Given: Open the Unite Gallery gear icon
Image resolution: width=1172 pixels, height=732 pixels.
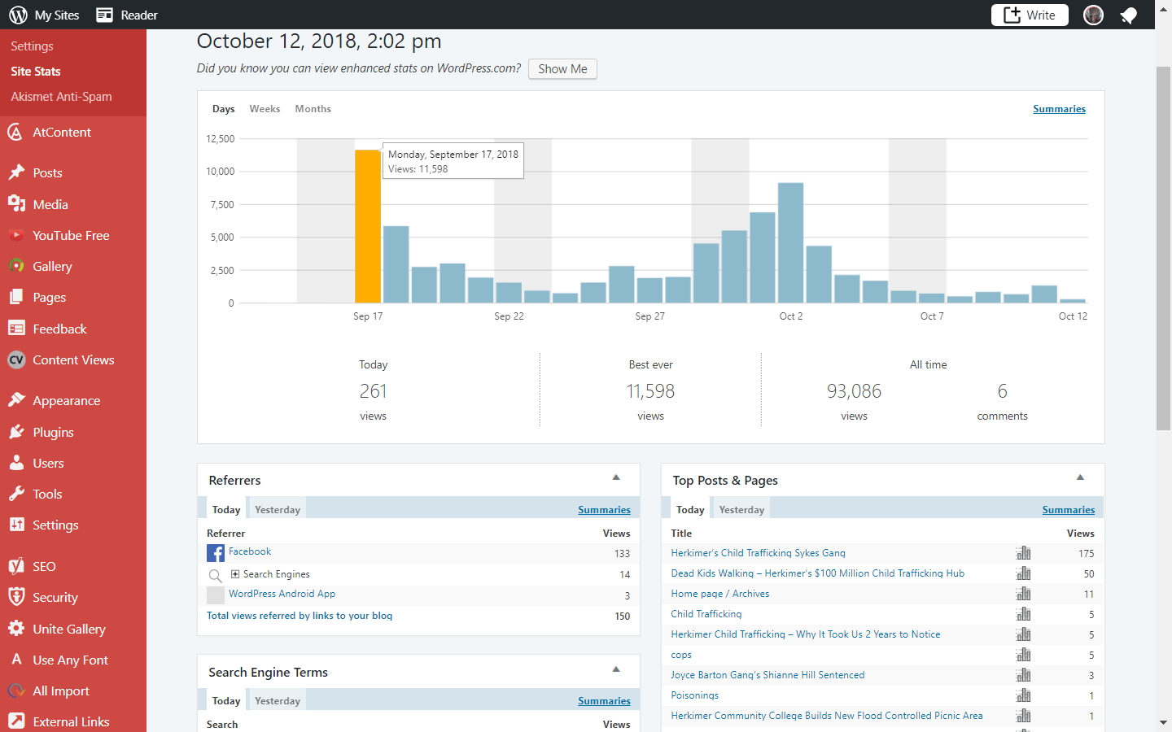Looking at the screenshot, I should (x=16, y=629).
